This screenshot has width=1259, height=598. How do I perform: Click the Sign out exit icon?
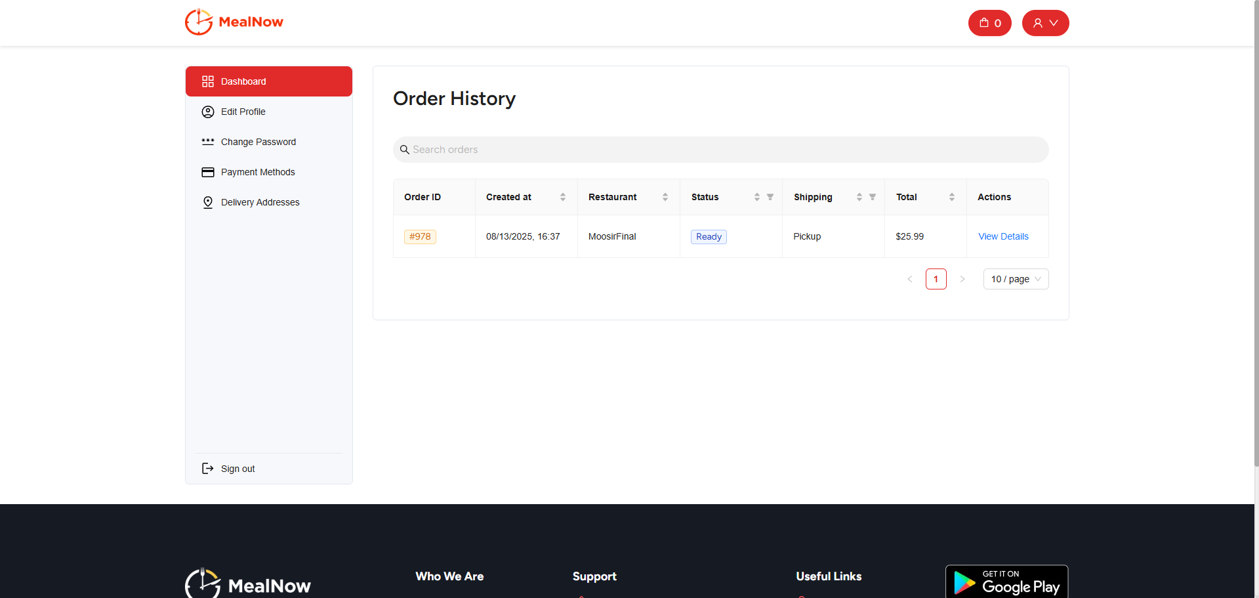pyautogui.click(x=208, y=468)
